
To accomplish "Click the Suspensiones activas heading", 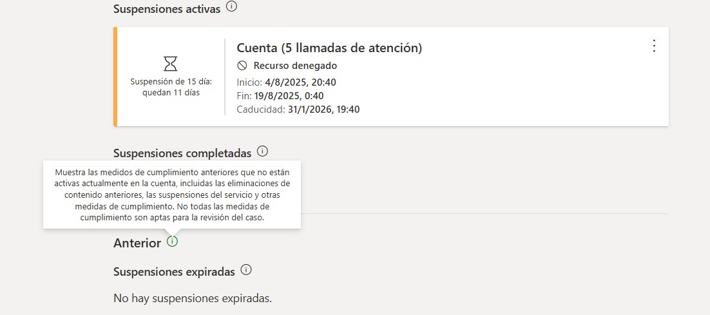I will pyautogui.click(x=166, y=9).
